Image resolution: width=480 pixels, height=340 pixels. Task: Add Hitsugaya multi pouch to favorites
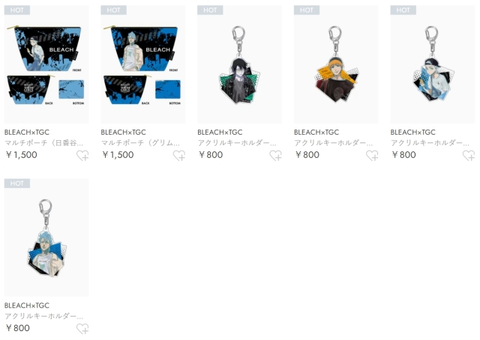coord(82,156)
